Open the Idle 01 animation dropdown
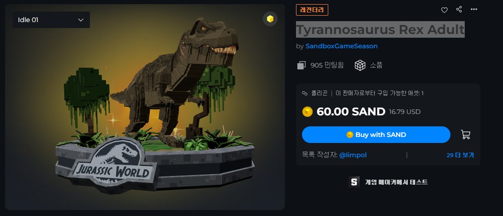The height and width of the screenshot is (216, 503). click(51, 20)
